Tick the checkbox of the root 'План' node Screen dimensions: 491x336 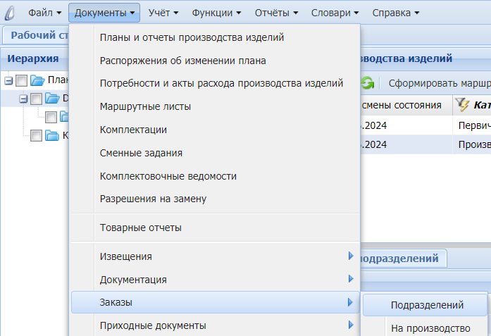point(21,80)
